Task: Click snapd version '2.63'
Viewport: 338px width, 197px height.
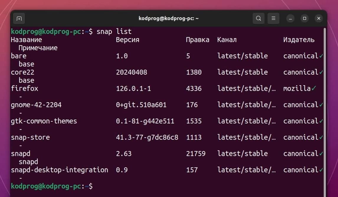Action: point(124,154)
